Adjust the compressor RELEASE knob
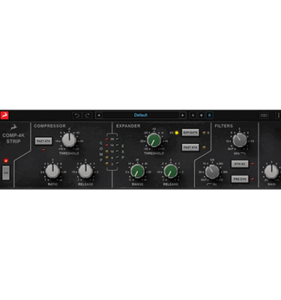The height and width of the screenshot is (300, 281). pyautogui.click(x=85, y=171)
